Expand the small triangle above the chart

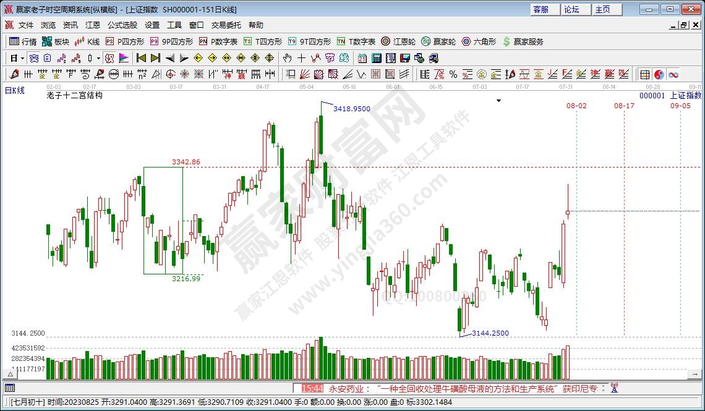pos(498,100)
